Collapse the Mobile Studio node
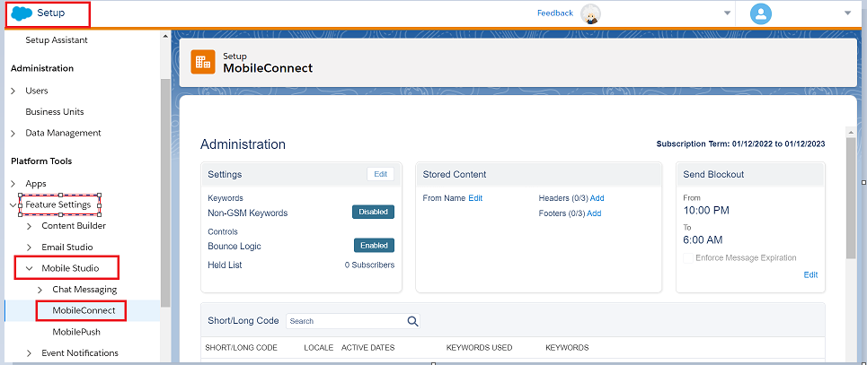The image size is (867, 365). coord(30,269)
